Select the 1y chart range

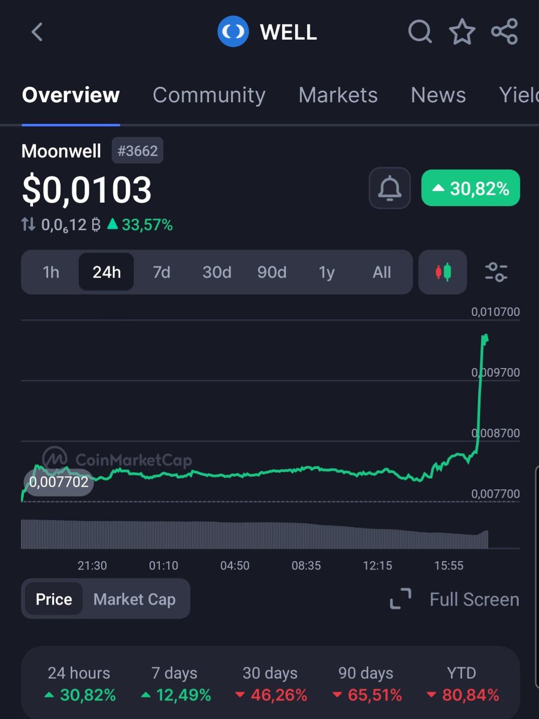[x=327, y=273]
